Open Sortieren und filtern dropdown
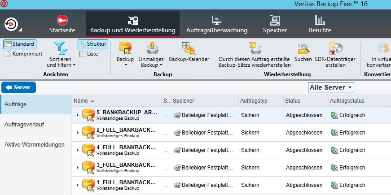391x195 pixels. pos(61,55)
